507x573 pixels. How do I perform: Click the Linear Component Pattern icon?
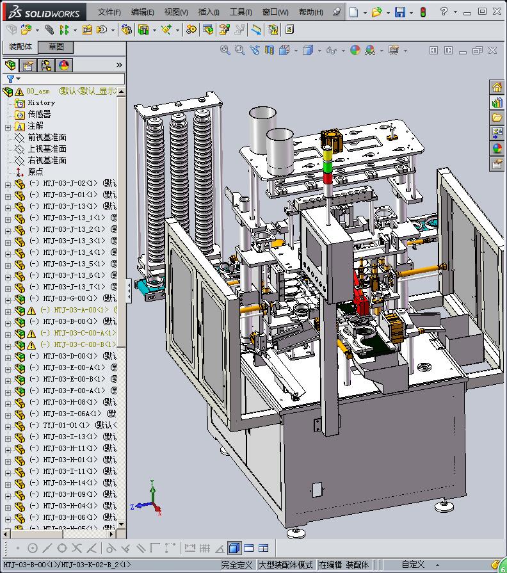[x=64, y=29]
